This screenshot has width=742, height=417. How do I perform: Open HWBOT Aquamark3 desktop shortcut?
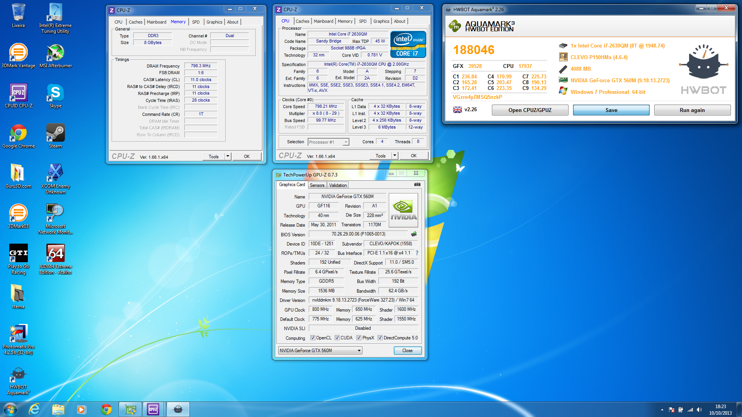coord(18,381)
